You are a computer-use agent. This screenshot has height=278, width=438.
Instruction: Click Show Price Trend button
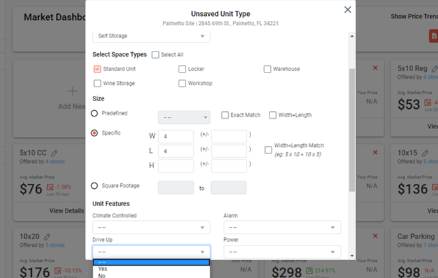point(414,17)
